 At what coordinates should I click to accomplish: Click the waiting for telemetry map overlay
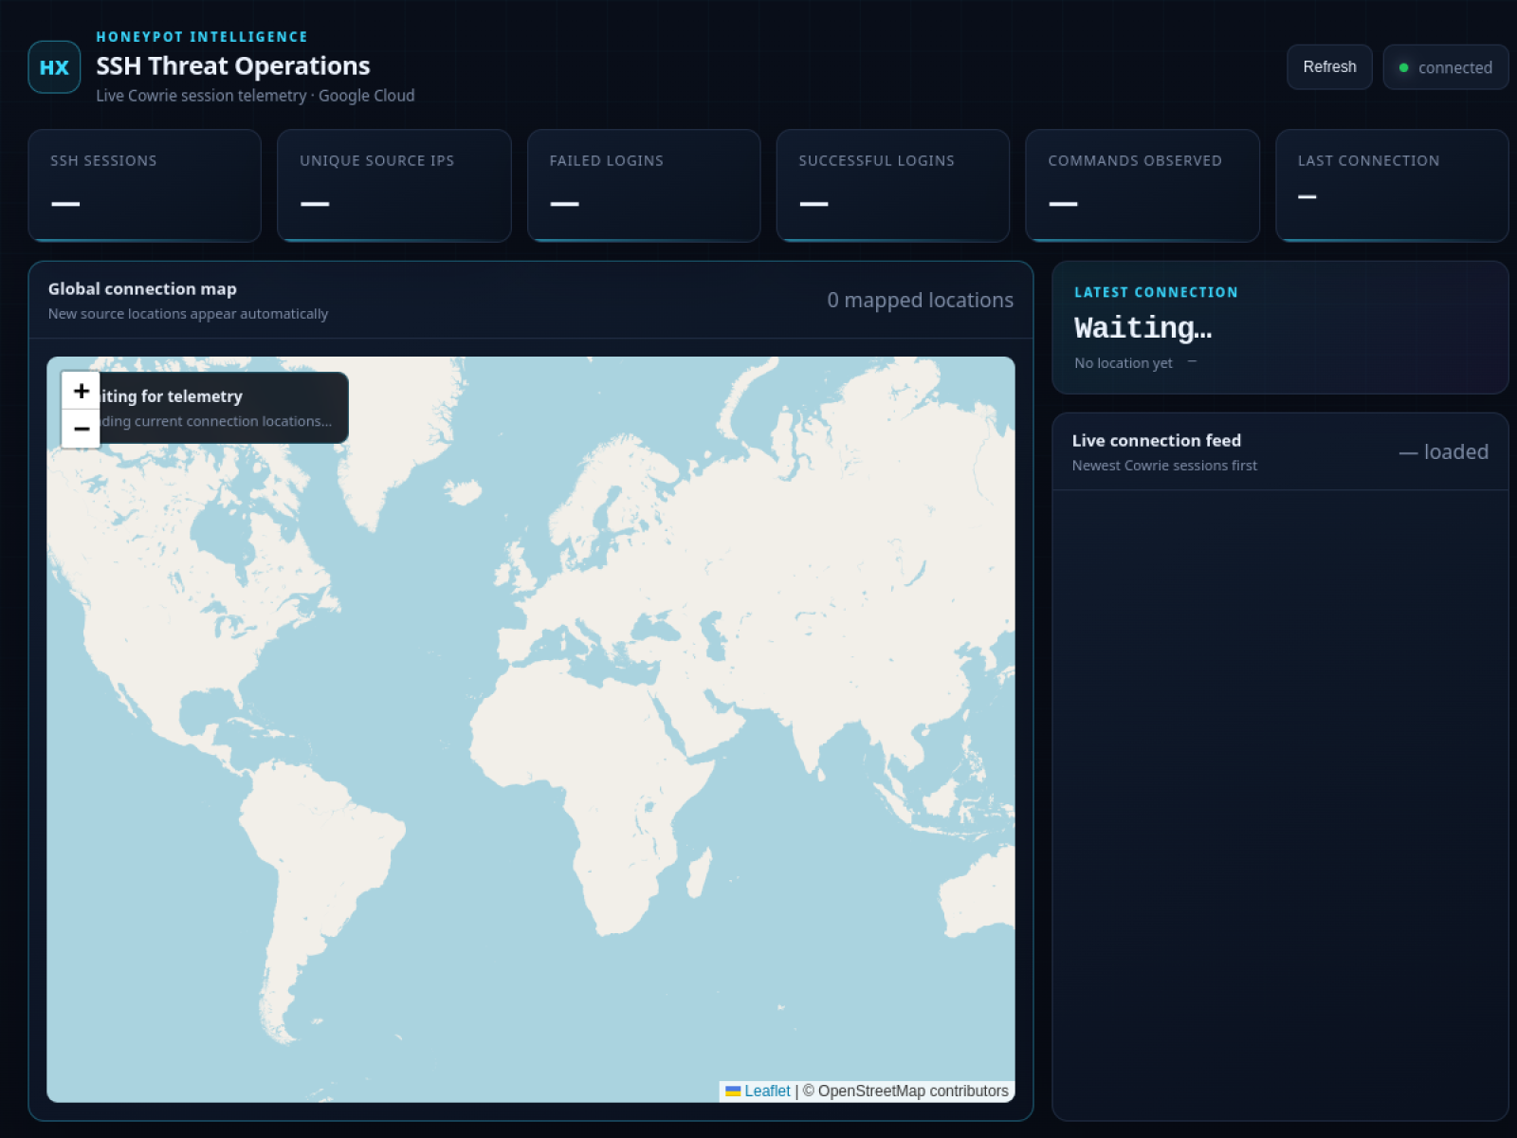tap(207, 408)
